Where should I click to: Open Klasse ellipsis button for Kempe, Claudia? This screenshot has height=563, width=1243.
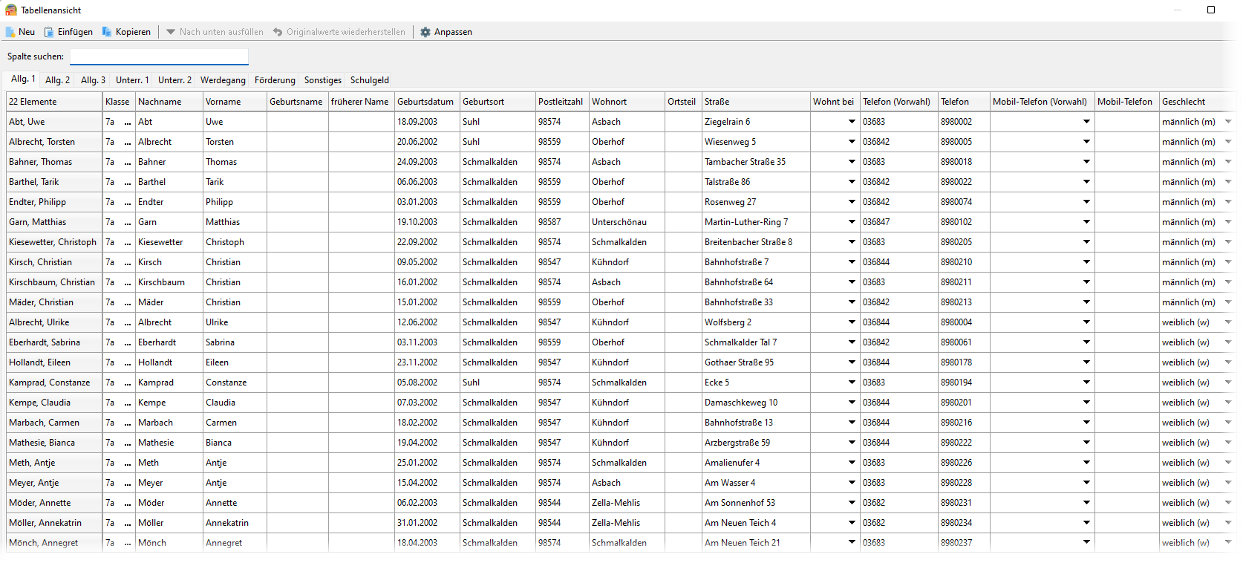tap(128, 403)
